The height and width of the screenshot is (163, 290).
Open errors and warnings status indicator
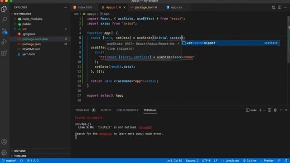(33, 161)
